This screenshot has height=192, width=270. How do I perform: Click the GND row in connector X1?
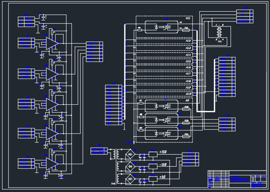coord(26,25)
